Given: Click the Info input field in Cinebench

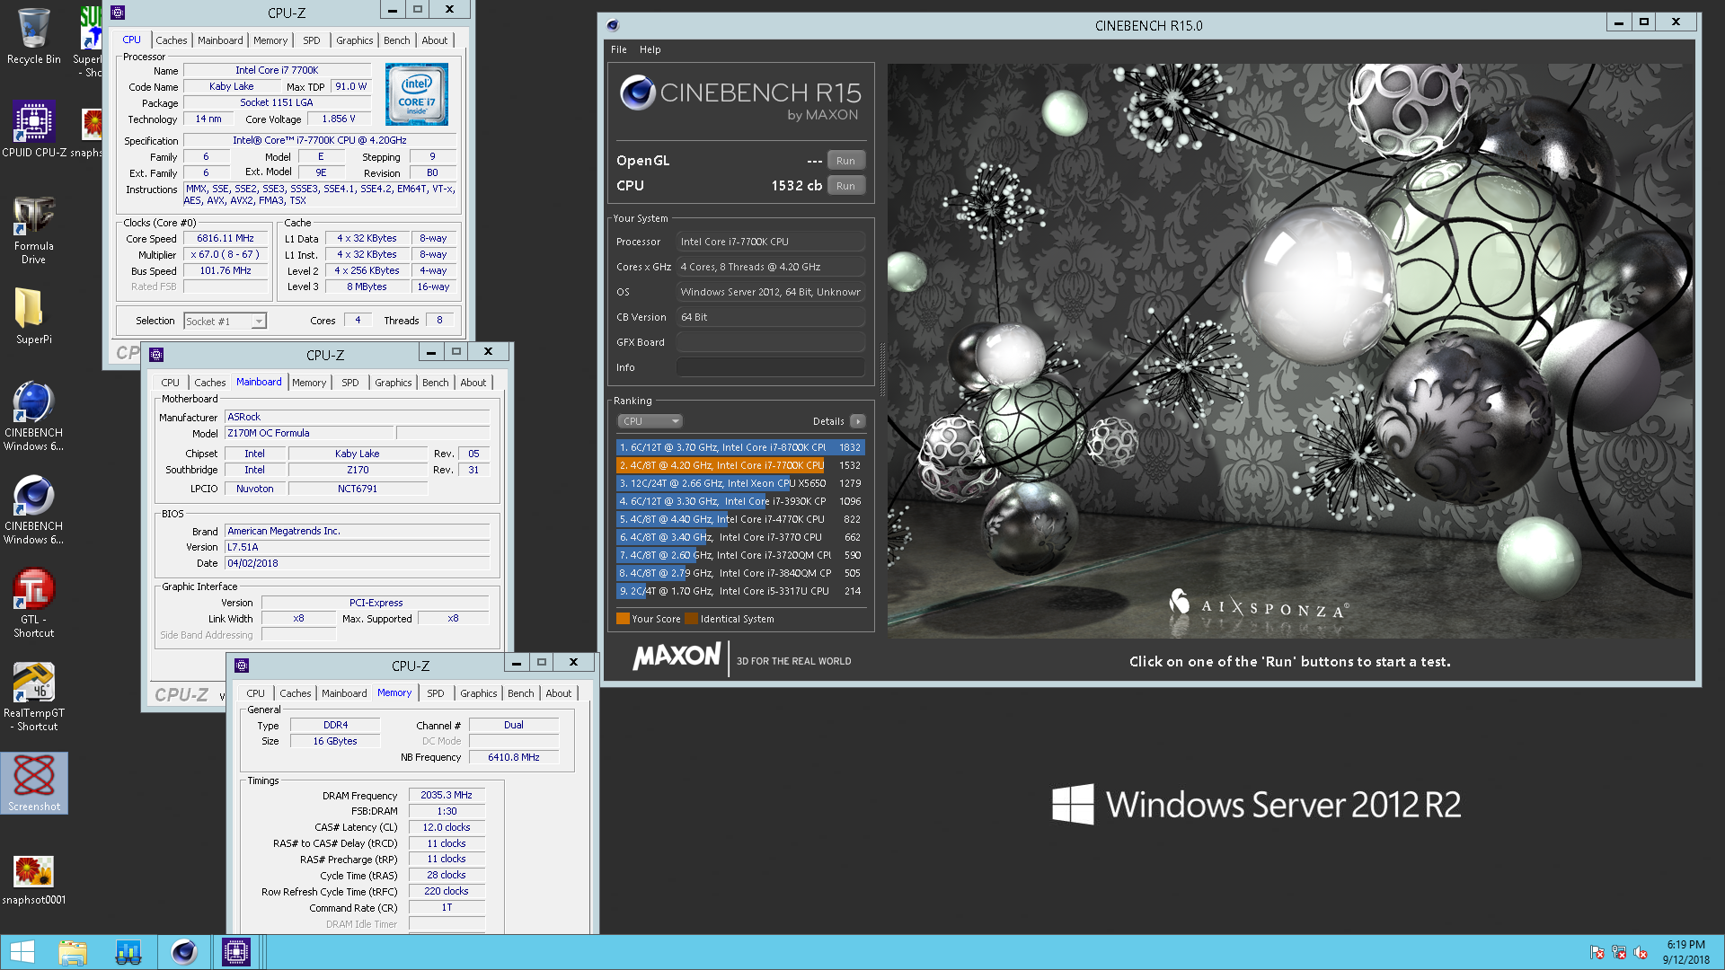Looking at the screenshot, I should click(x=770, y=367).
